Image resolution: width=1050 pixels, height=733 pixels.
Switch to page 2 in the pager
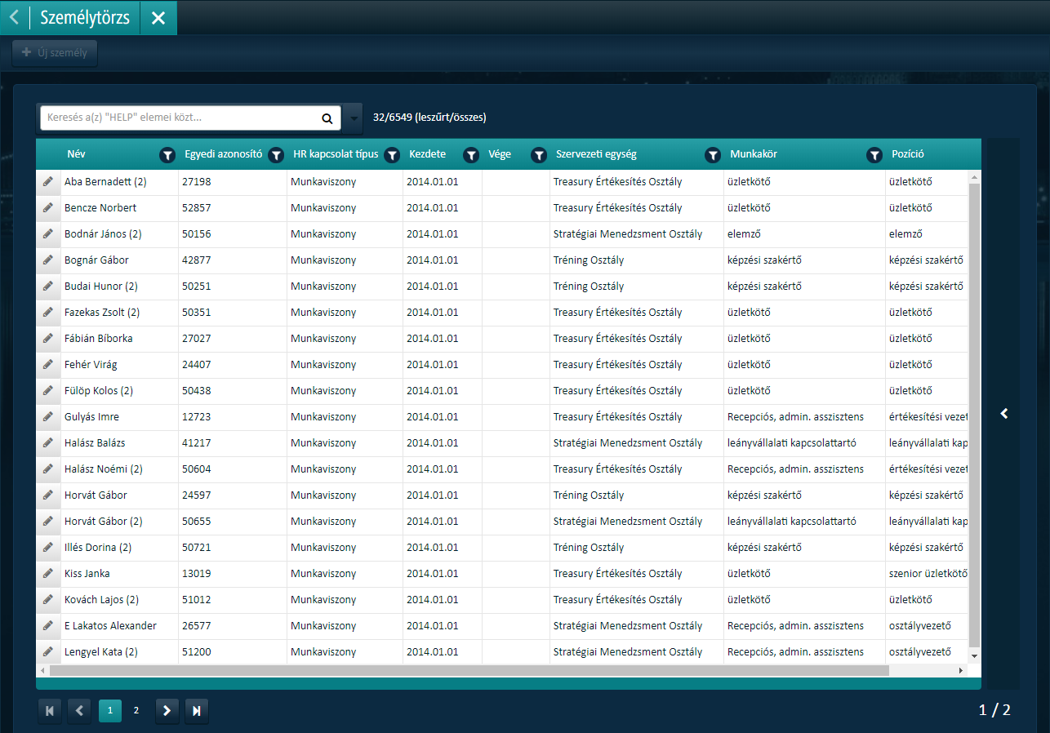(x=136, y=711)
